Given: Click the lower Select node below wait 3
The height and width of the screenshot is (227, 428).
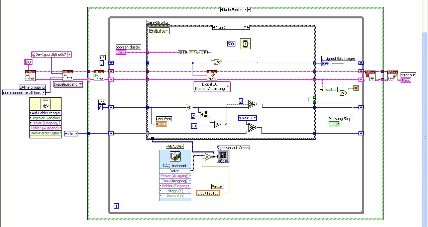Looking at the screenshot, I should click(x=252, y=127).
